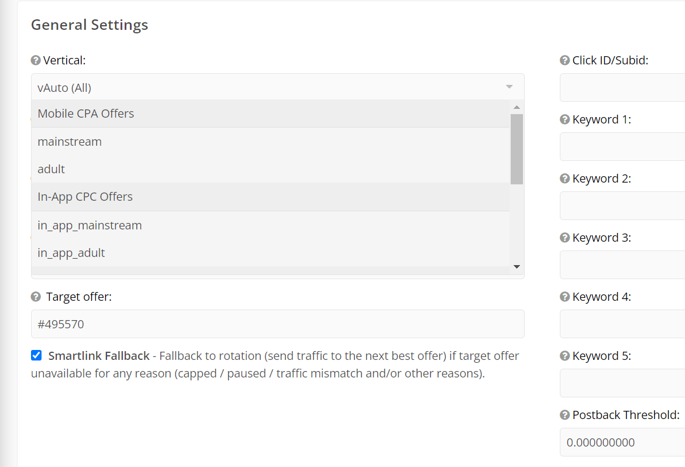Click the Keyword 2 help icon
The image size is (685, 467).
click(565, 178)
